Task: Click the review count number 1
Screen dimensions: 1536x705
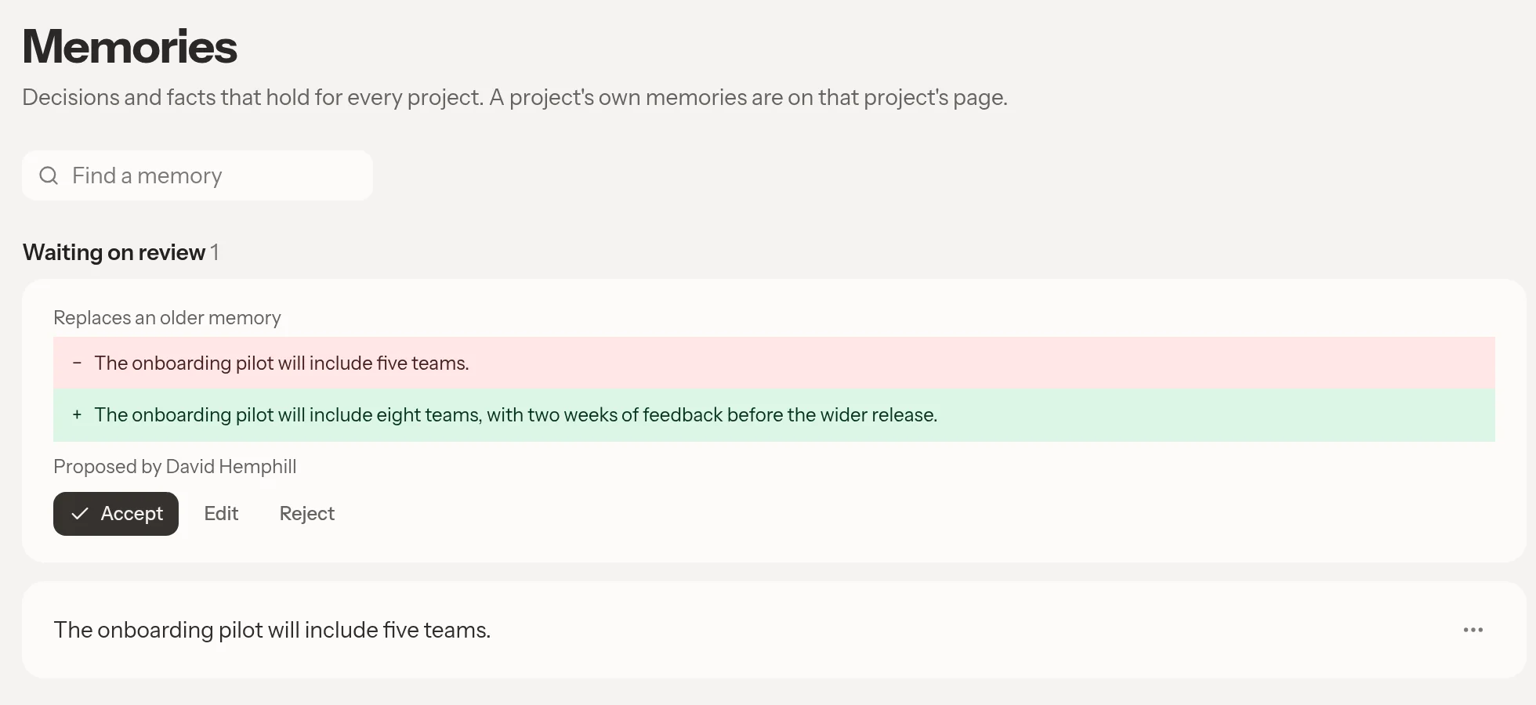Action: 215,252
